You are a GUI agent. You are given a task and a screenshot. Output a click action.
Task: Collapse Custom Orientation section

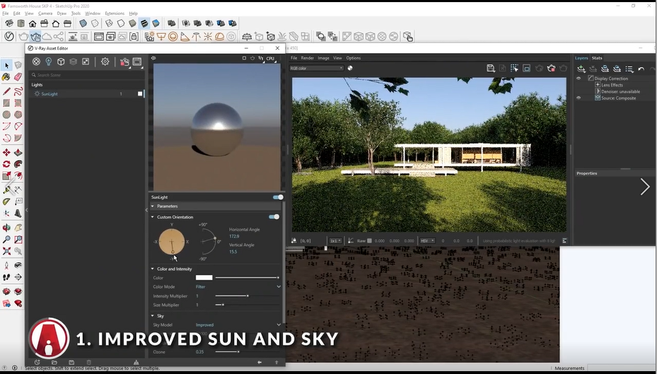tap(153, 217)
